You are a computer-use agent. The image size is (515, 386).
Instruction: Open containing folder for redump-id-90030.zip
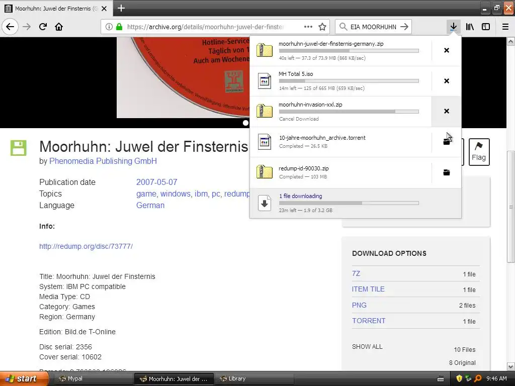point(447,172)
